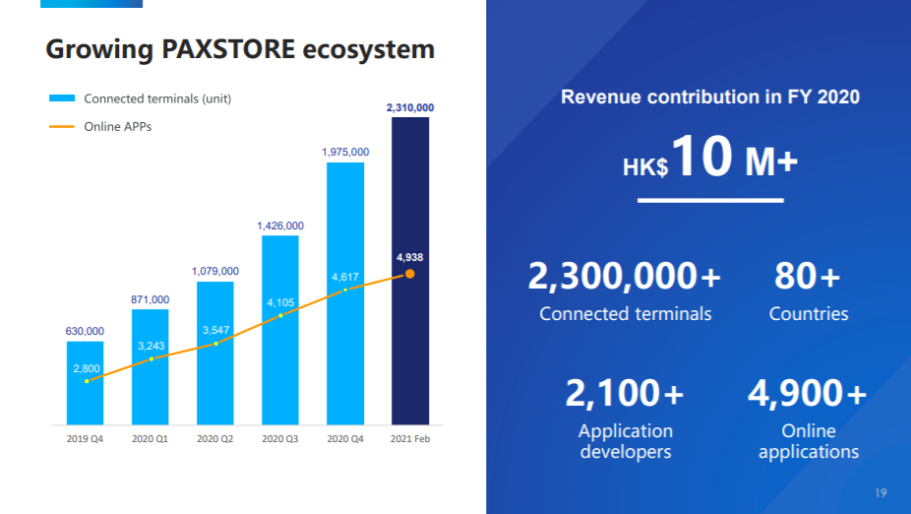The image size is (911, 514).
Task: Select the '1,975,000' bar value label
Action: click(345, 153)
